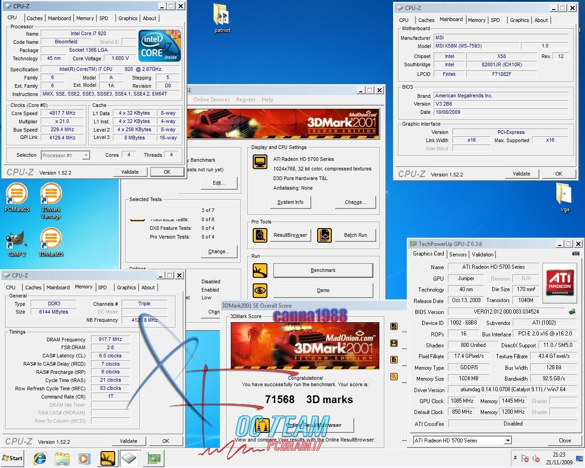The width and height of the screenshot is (585, 468).
Task: Launch the 3DMark05 desktop shortcut
Action: [51, 242]
